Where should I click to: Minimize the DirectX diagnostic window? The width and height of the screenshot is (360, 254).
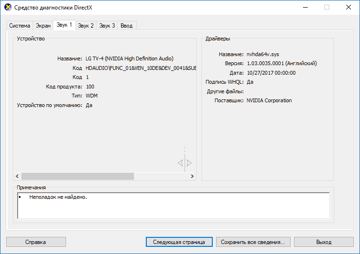coord(305,7)
